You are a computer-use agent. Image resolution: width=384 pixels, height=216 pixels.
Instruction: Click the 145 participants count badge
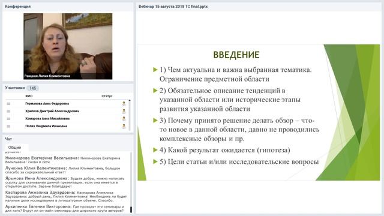(x=32, y=88)
